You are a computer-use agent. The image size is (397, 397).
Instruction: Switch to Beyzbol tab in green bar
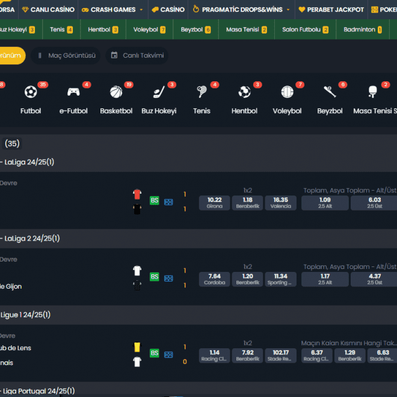click(x=195, y=29)
